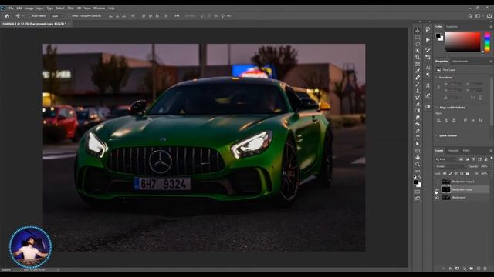Viewport: 494px width, 277px height.
Task: Open three-dots more options in options bar
Action: (x=177, y=15)
